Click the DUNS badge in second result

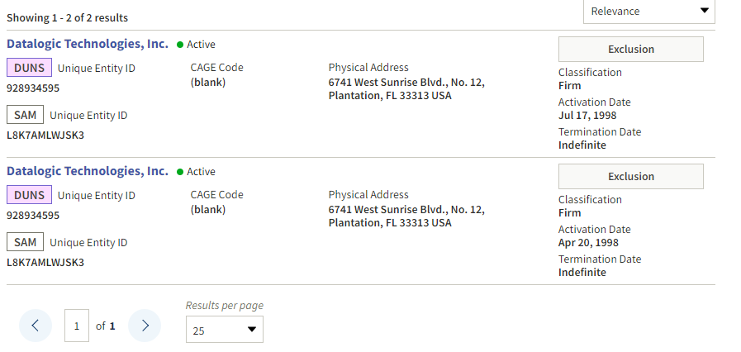pos(29,195)
